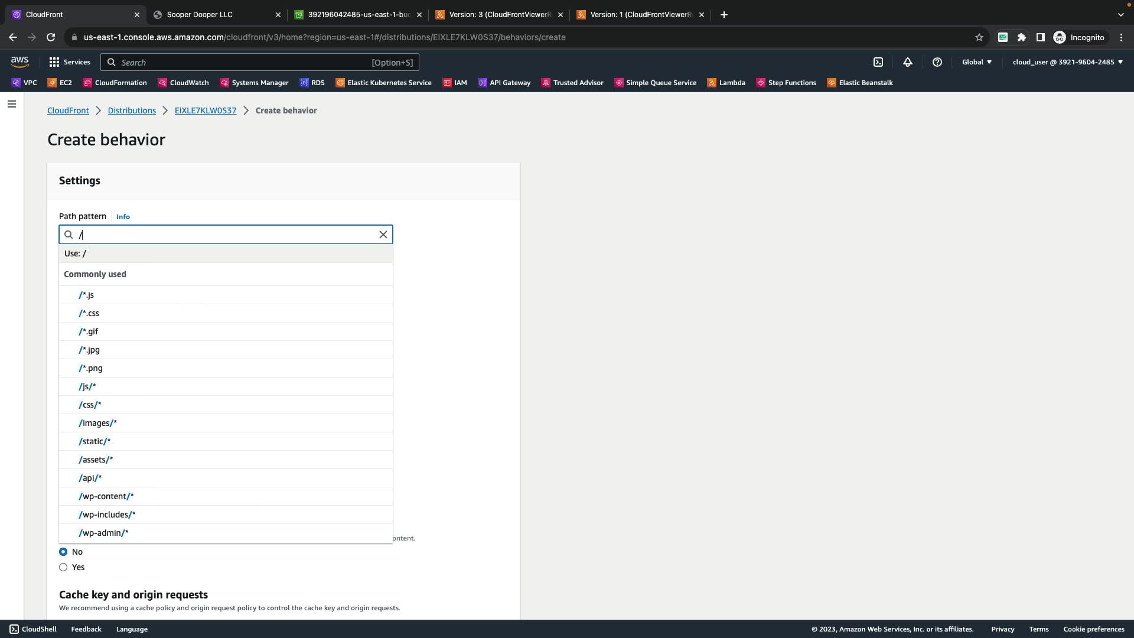Click the help question mark icon

[937, 62]
